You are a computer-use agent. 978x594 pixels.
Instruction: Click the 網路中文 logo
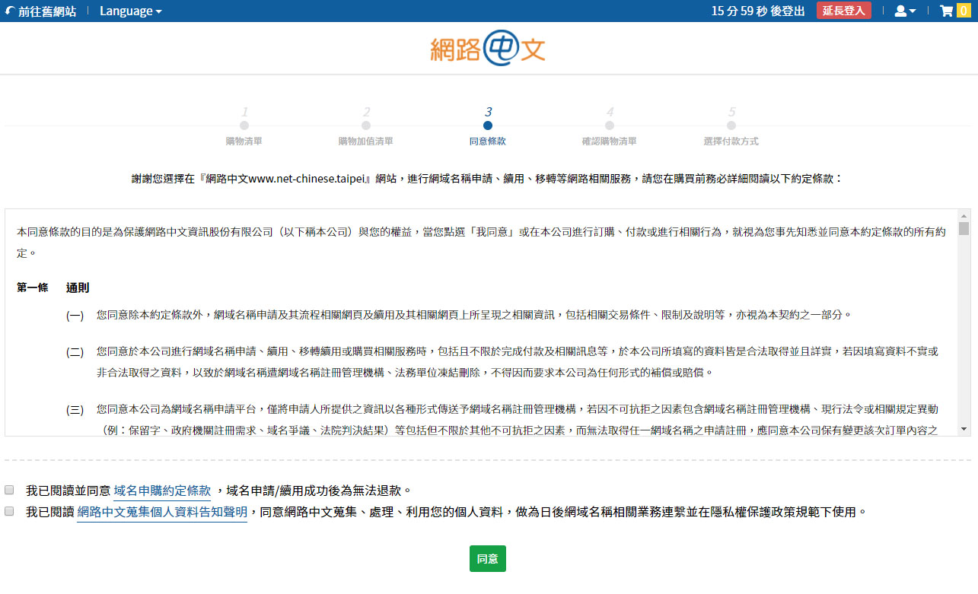488,49
